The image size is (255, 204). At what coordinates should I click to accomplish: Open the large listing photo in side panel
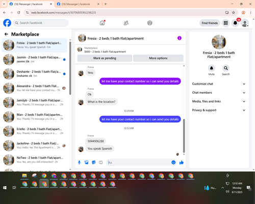[x=219, y=42]
